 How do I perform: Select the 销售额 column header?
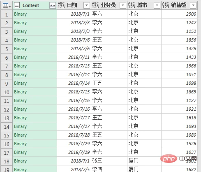(179, 5)
